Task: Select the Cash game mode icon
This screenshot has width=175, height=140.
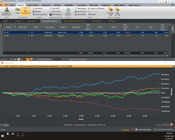Action: click(17, 11)
